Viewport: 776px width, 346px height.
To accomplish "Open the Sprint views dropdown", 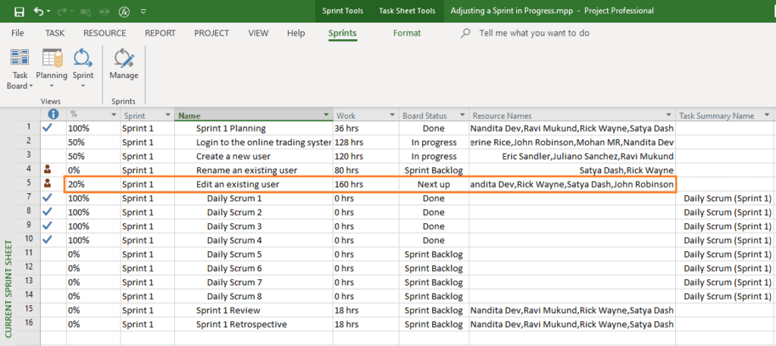I will pos(83,68).
